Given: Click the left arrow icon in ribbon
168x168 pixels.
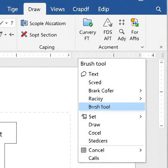Looking at the screenshot, I should 11,35.
